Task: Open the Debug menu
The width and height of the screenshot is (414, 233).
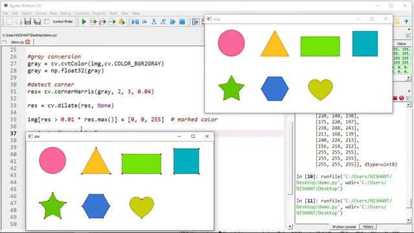Action: (65, 13)
